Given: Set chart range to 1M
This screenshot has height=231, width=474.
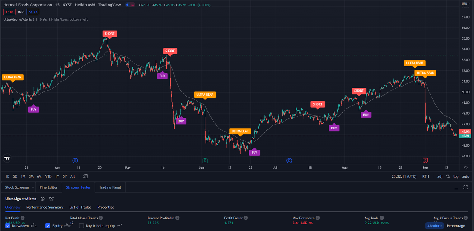Looking at the screenshot, I should [x=23, y=176].
